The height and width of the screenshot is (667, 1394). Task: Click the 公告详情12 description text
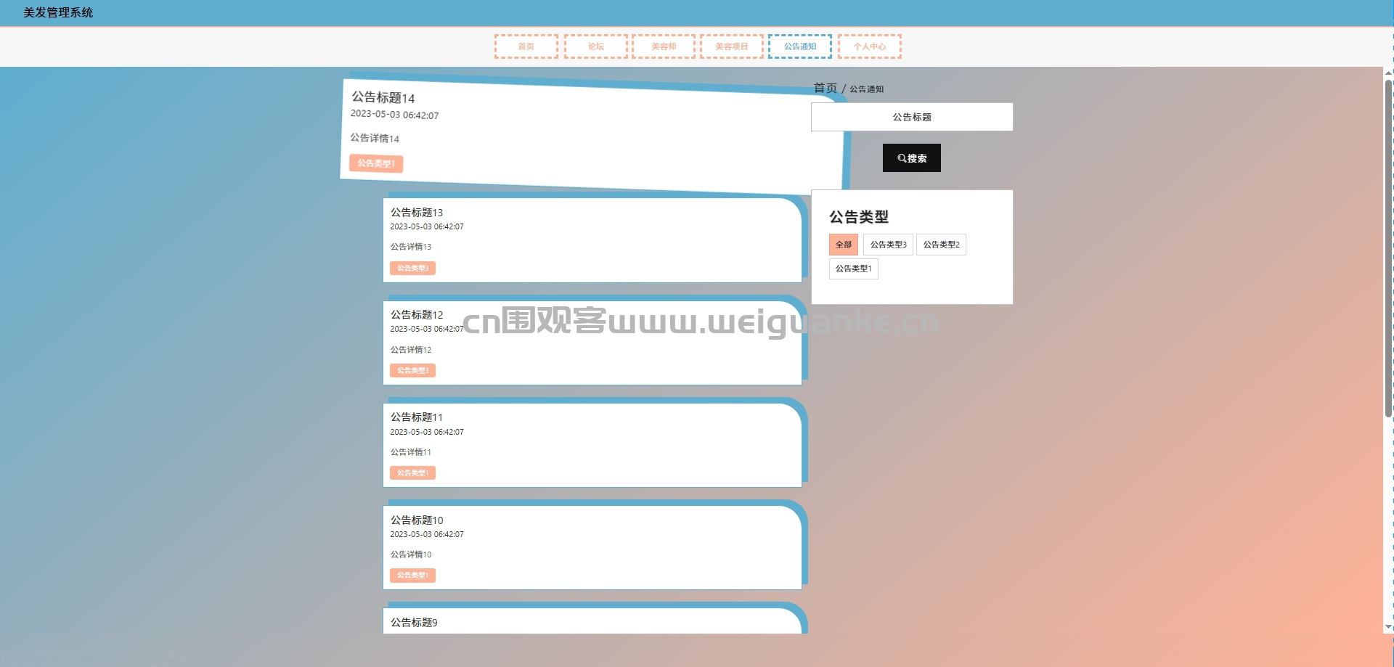411,350
